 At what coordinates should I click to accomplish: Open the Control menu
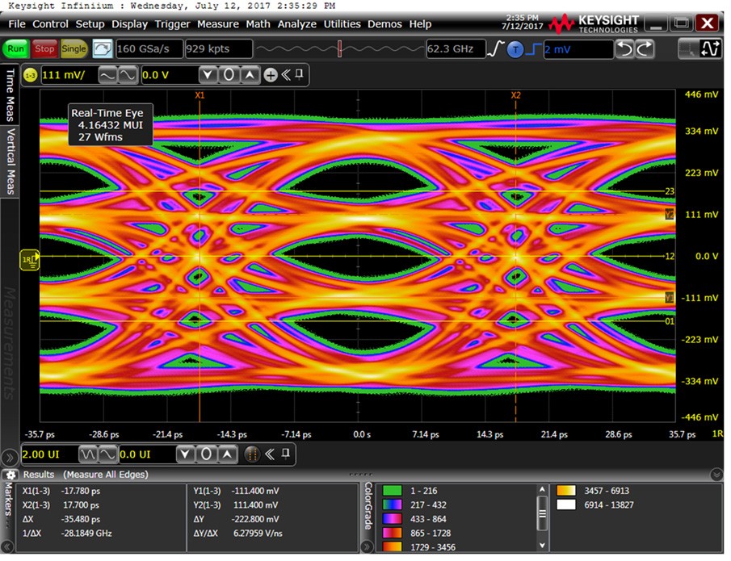point(50,23)
